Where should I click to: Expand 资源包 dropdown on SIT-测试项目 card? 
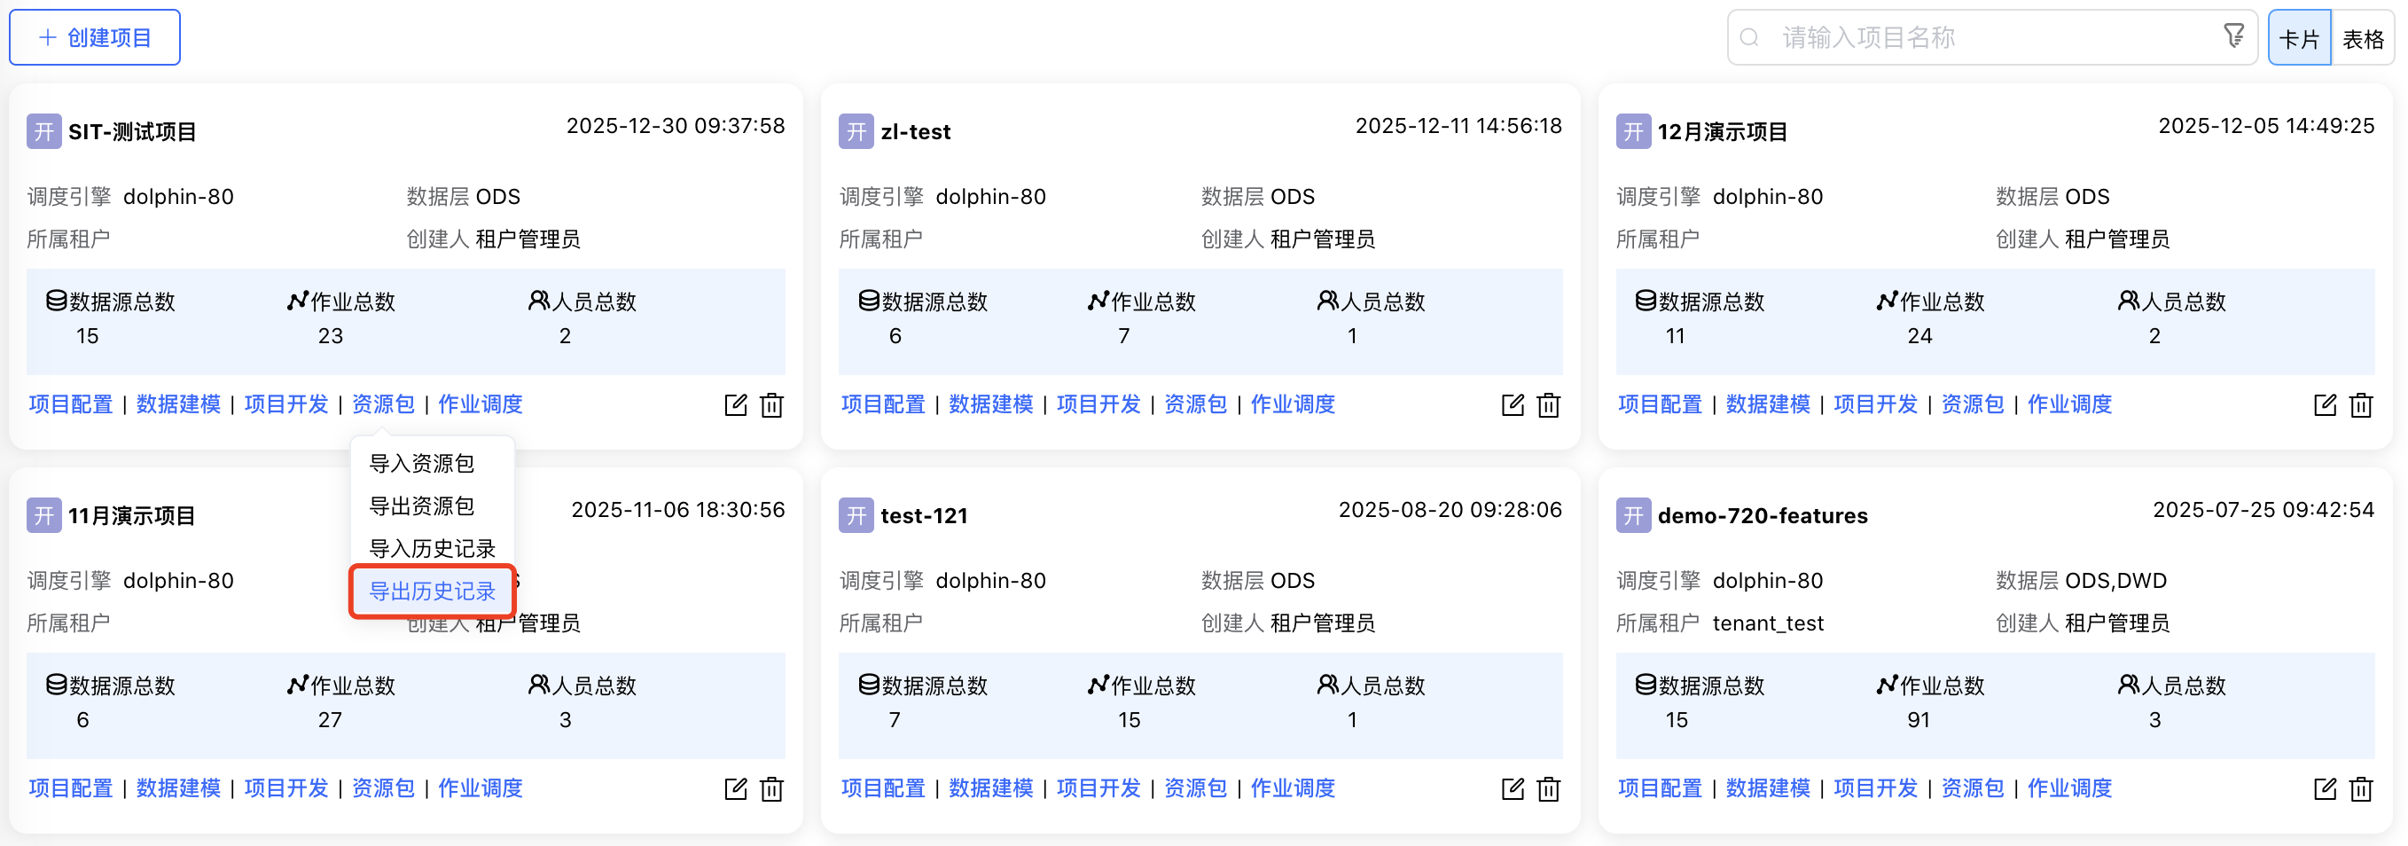tap(383, 403)
